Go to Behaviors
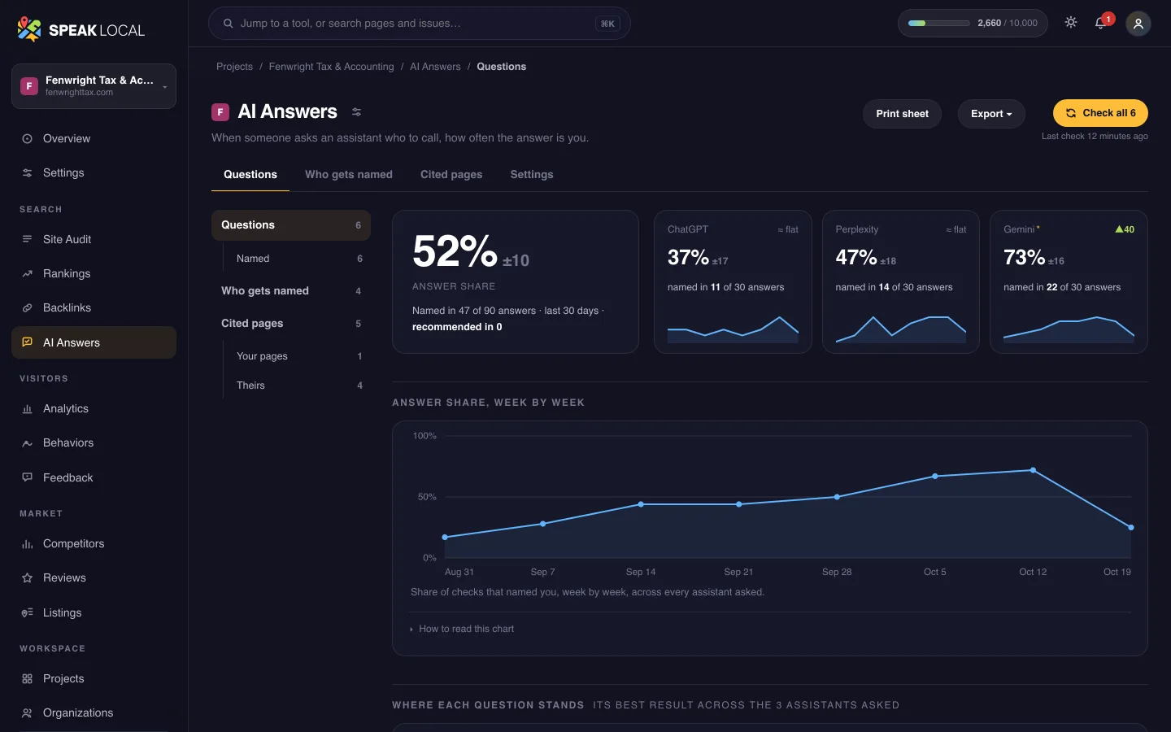Screen dimensions: 1171x732 tap(94, 442)
